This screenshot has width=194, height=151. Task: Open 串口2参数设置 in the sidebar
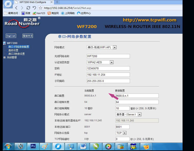[x=17, y=54]
